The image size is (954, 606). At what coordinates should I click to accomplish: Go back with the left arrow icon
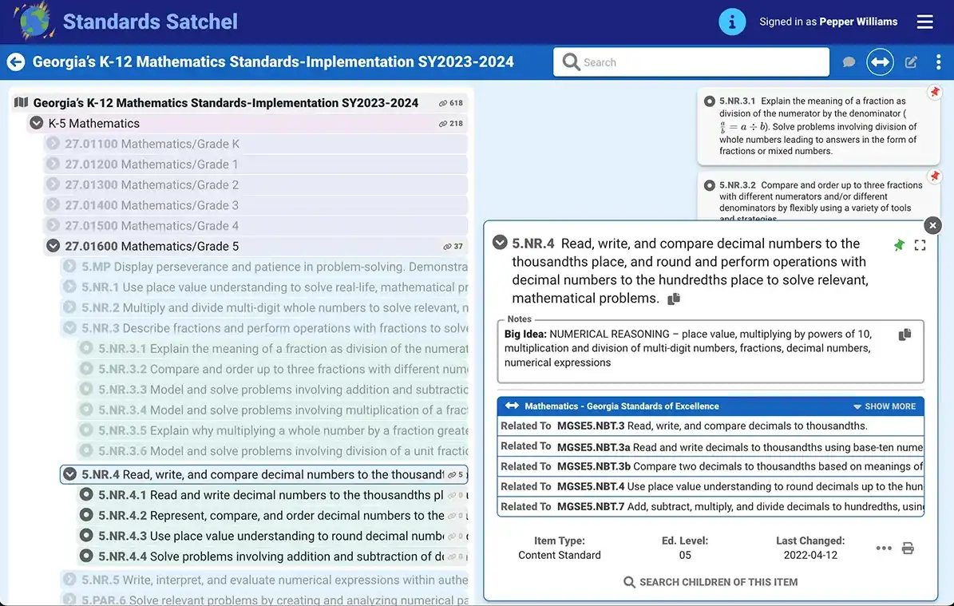tap(16, 61)
